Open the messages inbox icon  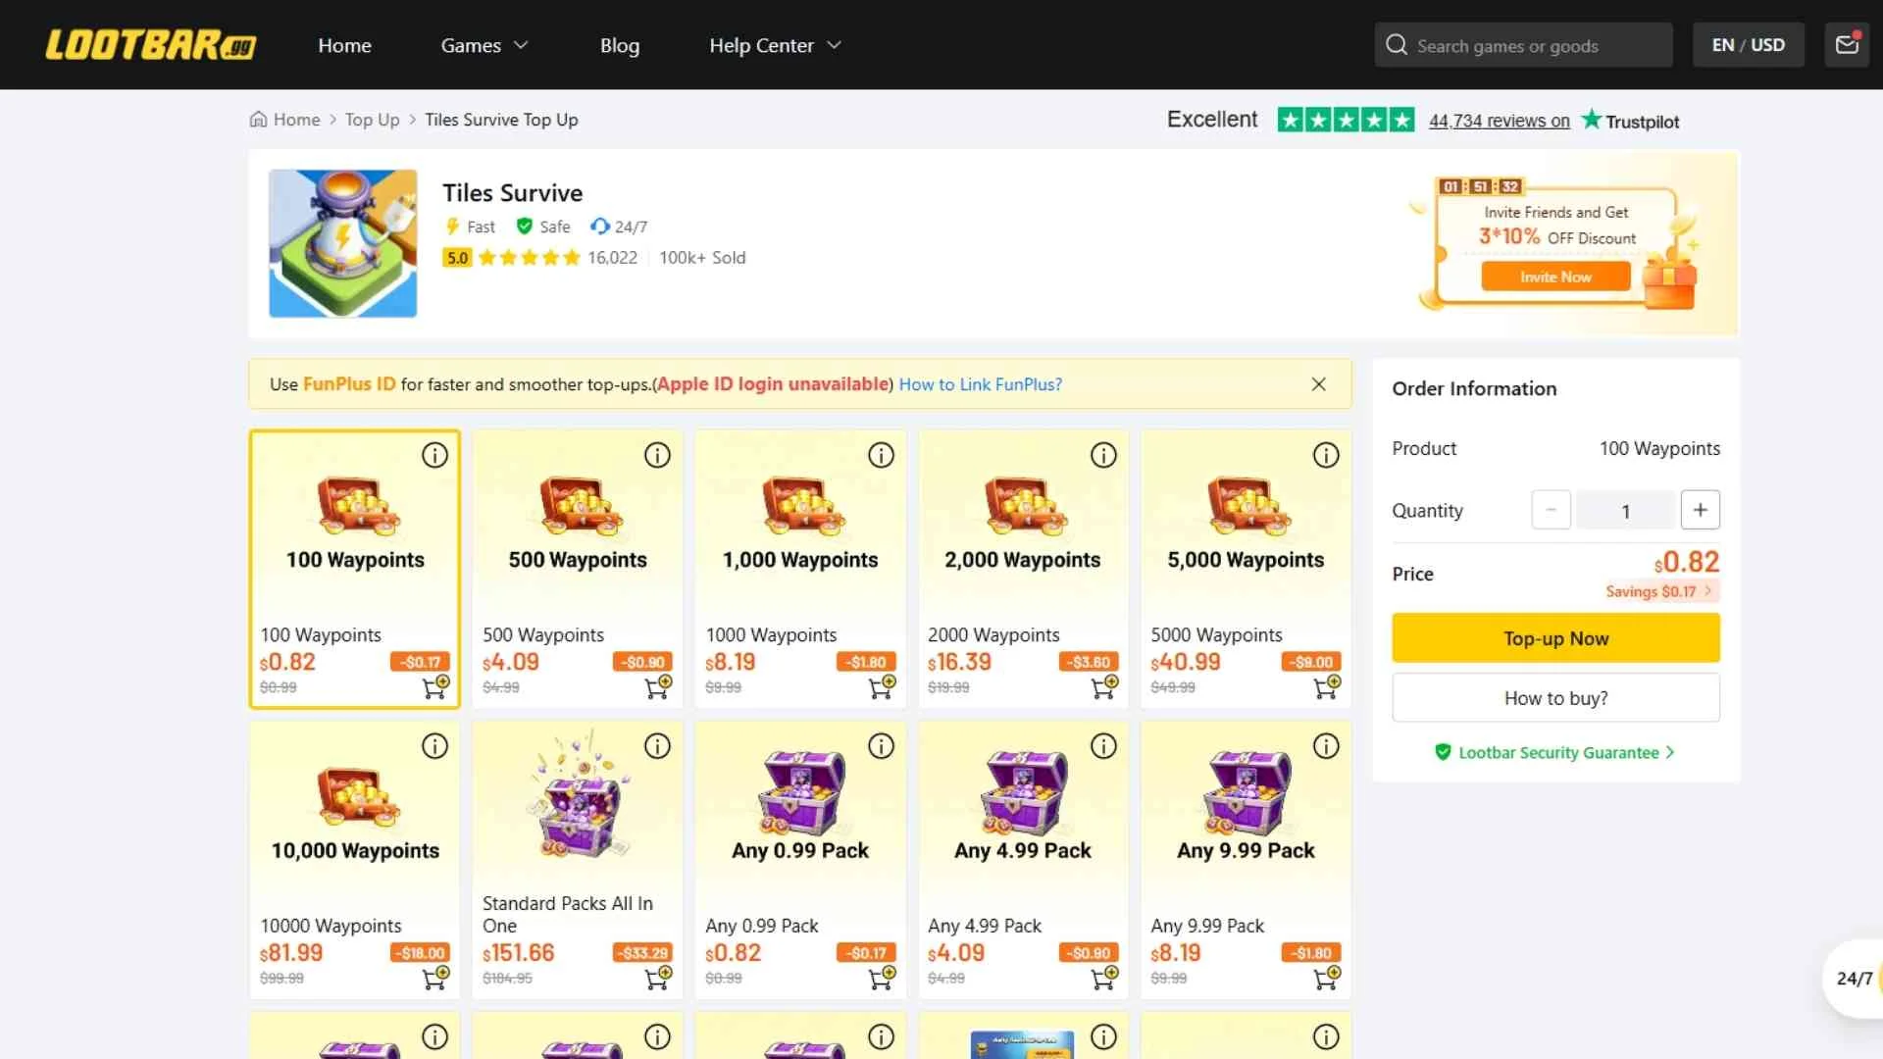tap(1847, 45)
